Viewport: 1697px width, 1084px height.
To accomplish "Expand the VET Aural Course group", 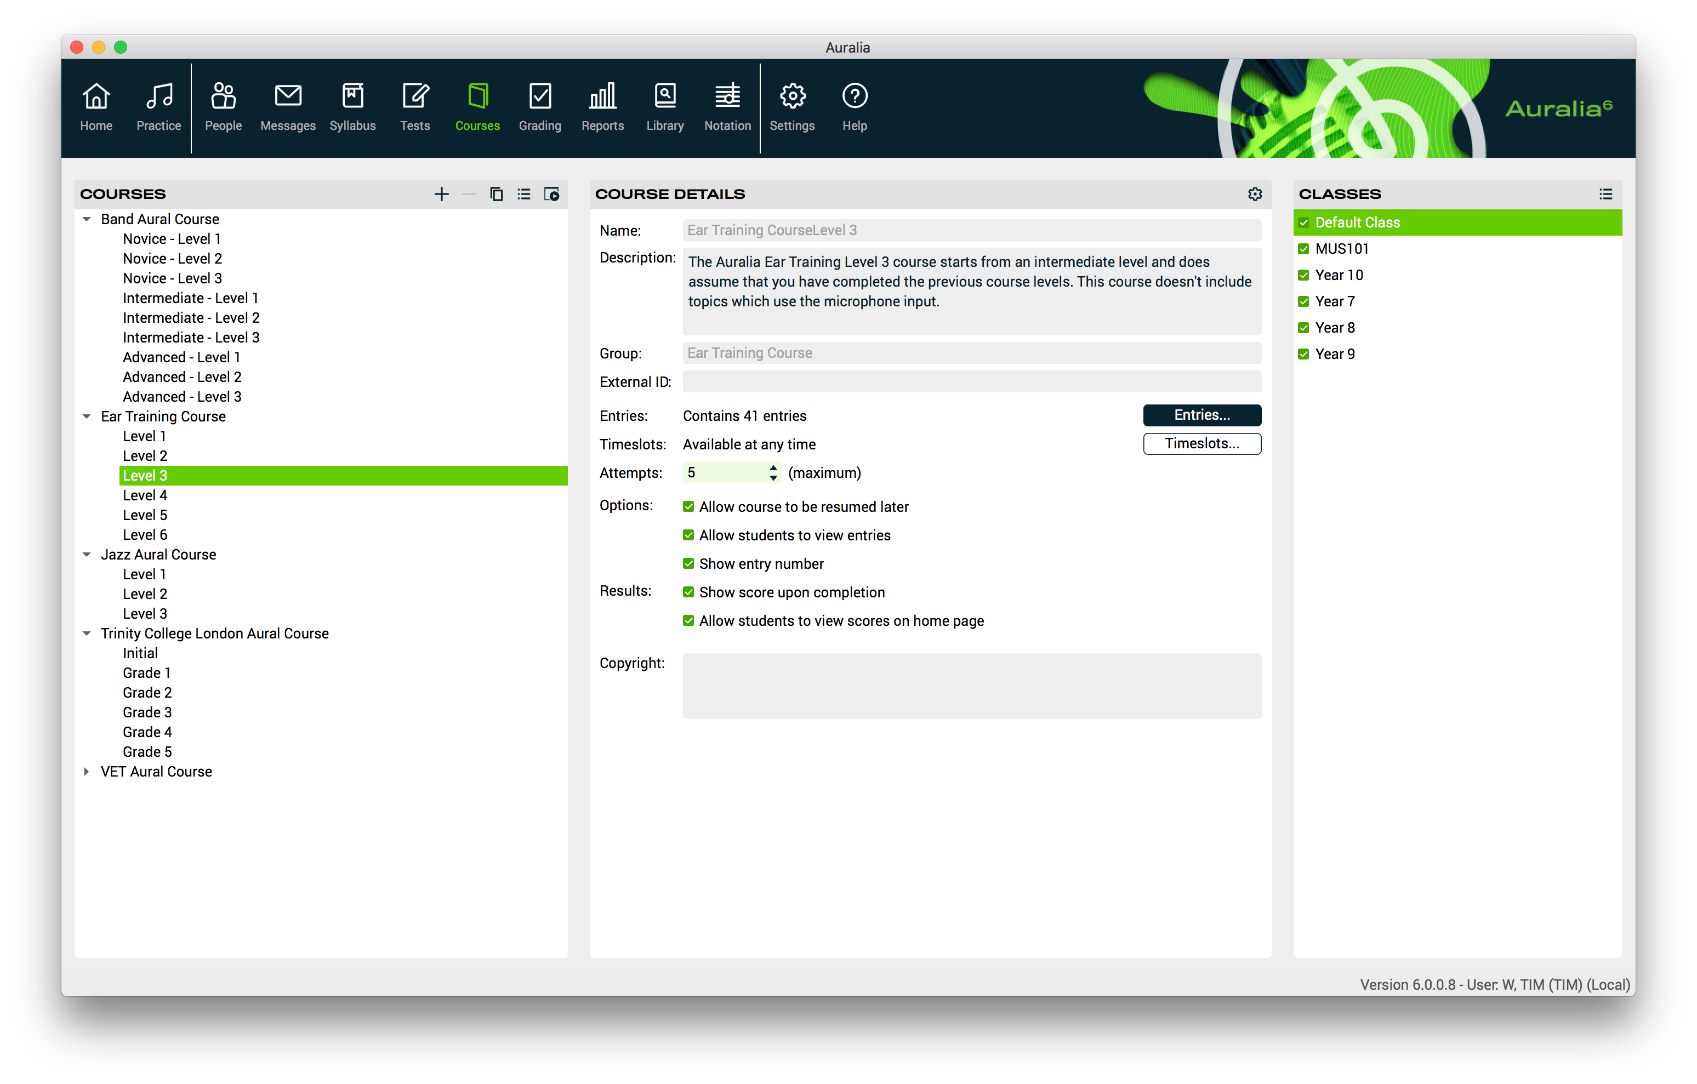I will pyautogui.click(x=86, y=771).
